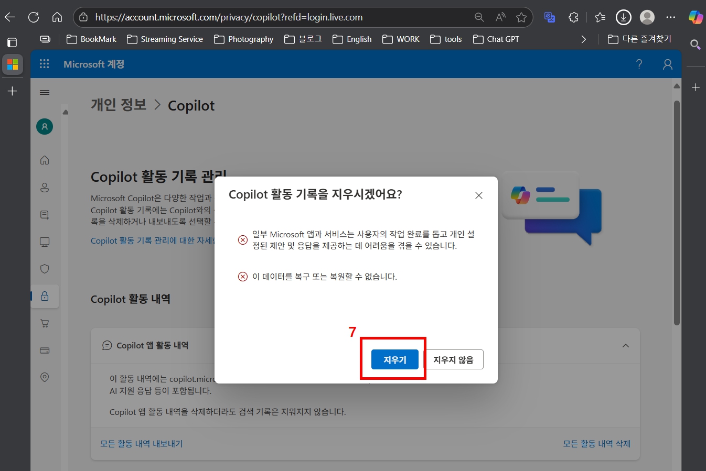This screenshot has width=706, height=471.
Task: Open the Photography favorites folder
Action: tap(244, 39)
